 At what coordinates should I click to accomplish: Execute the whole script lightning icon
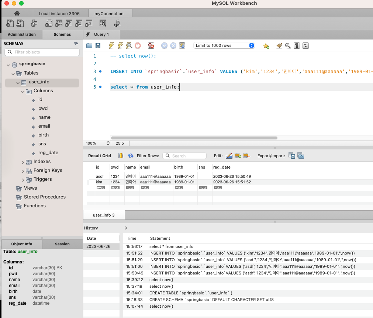tap(111, 45)
